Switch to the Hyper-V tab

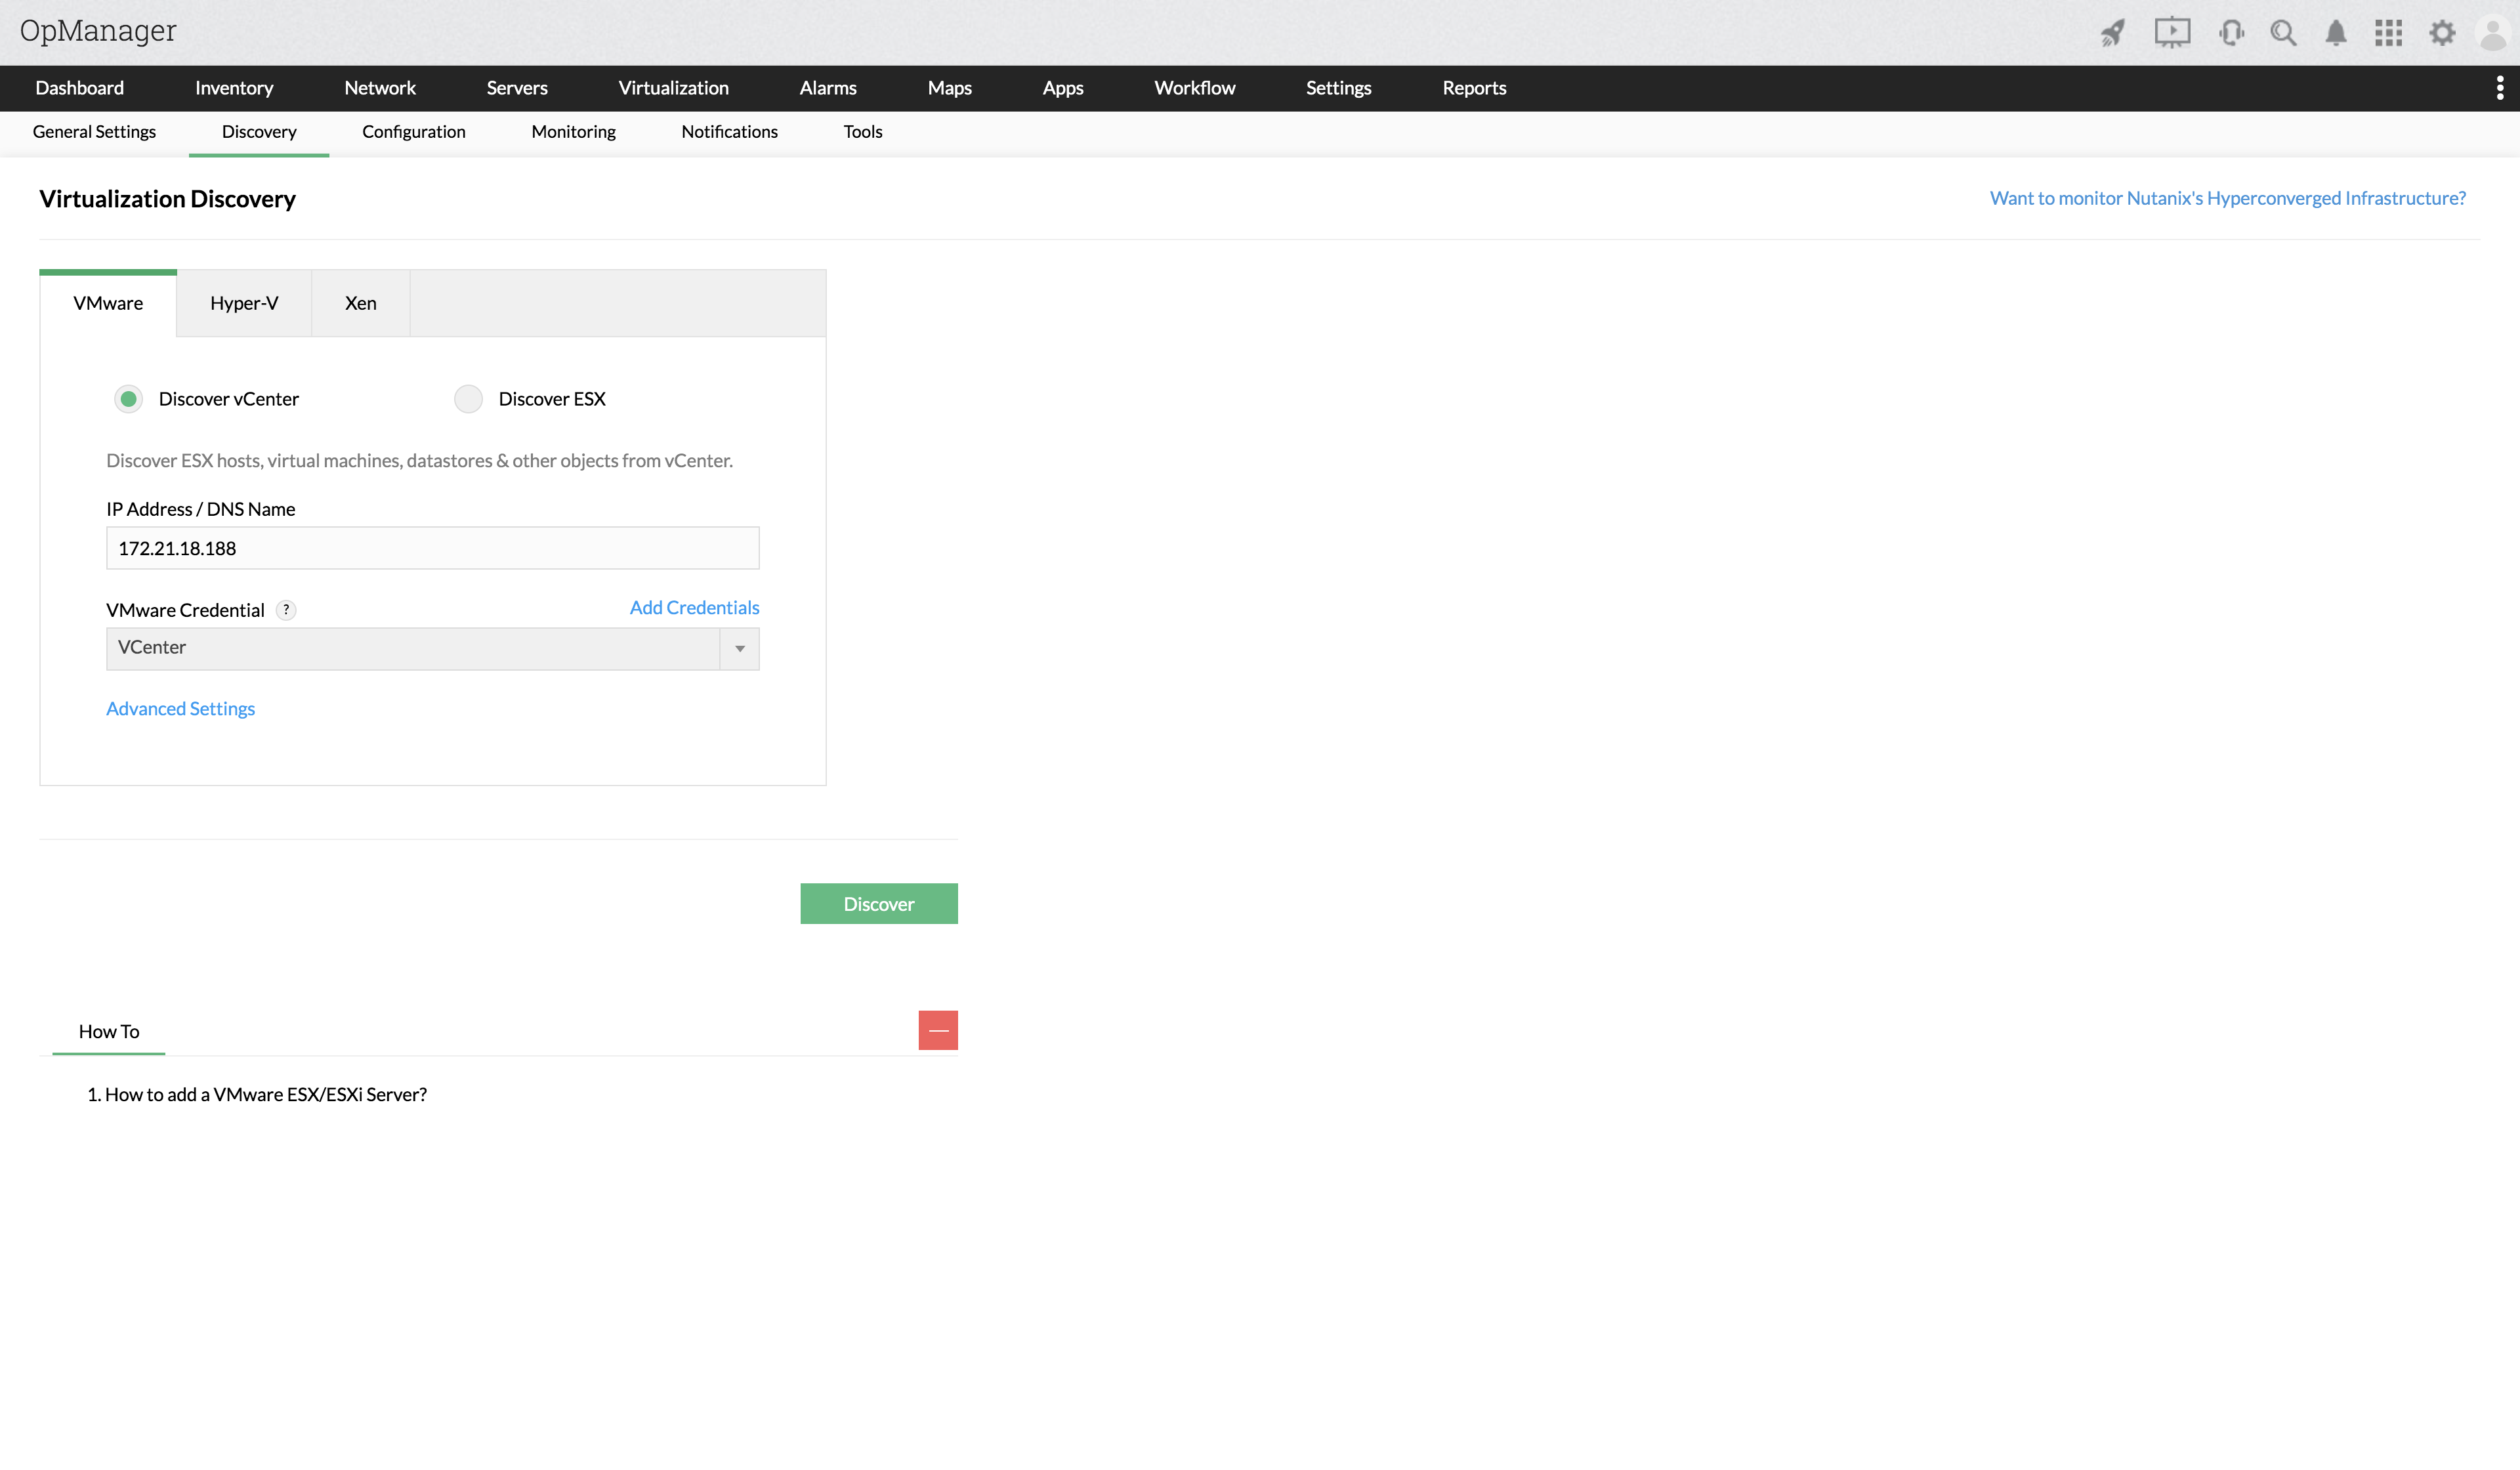(244, 303)
